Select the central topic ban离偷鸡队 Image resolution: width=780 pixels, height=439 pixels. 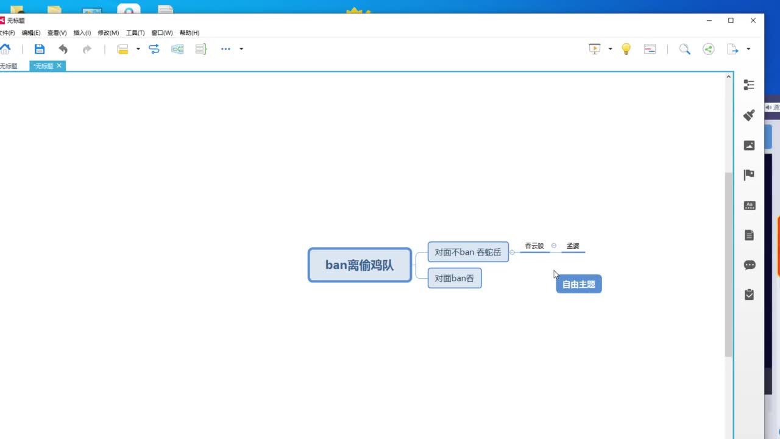tap(360, 265)
